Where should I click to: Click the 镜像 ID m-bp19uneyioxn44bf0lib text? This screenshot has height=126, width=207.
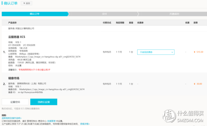pyautogui.click(x=26, y=92)
